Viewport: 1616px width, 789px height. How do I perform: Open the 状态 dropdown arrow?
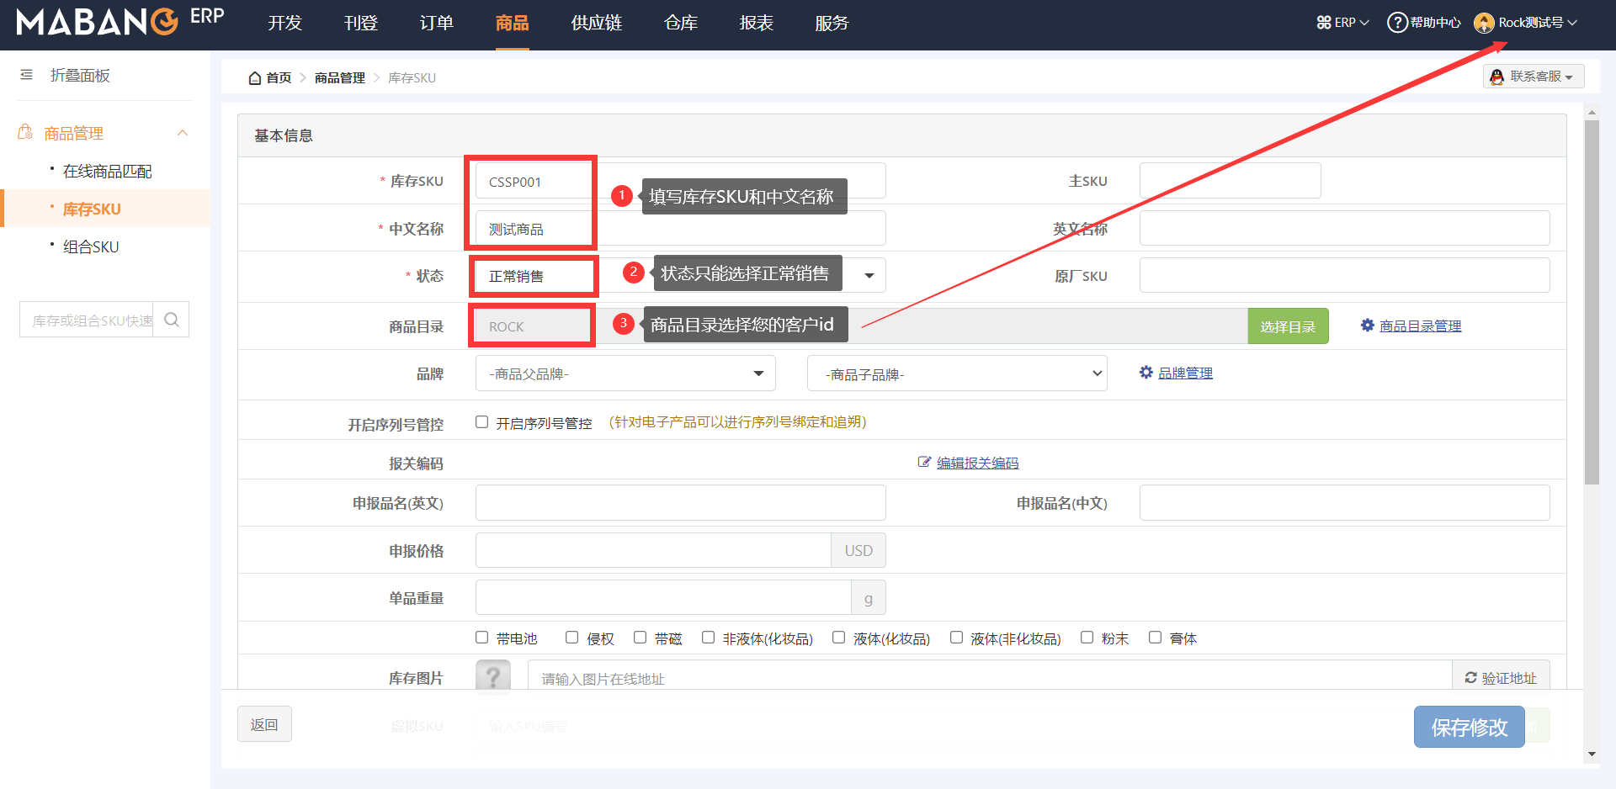click(x=869, y=276)
